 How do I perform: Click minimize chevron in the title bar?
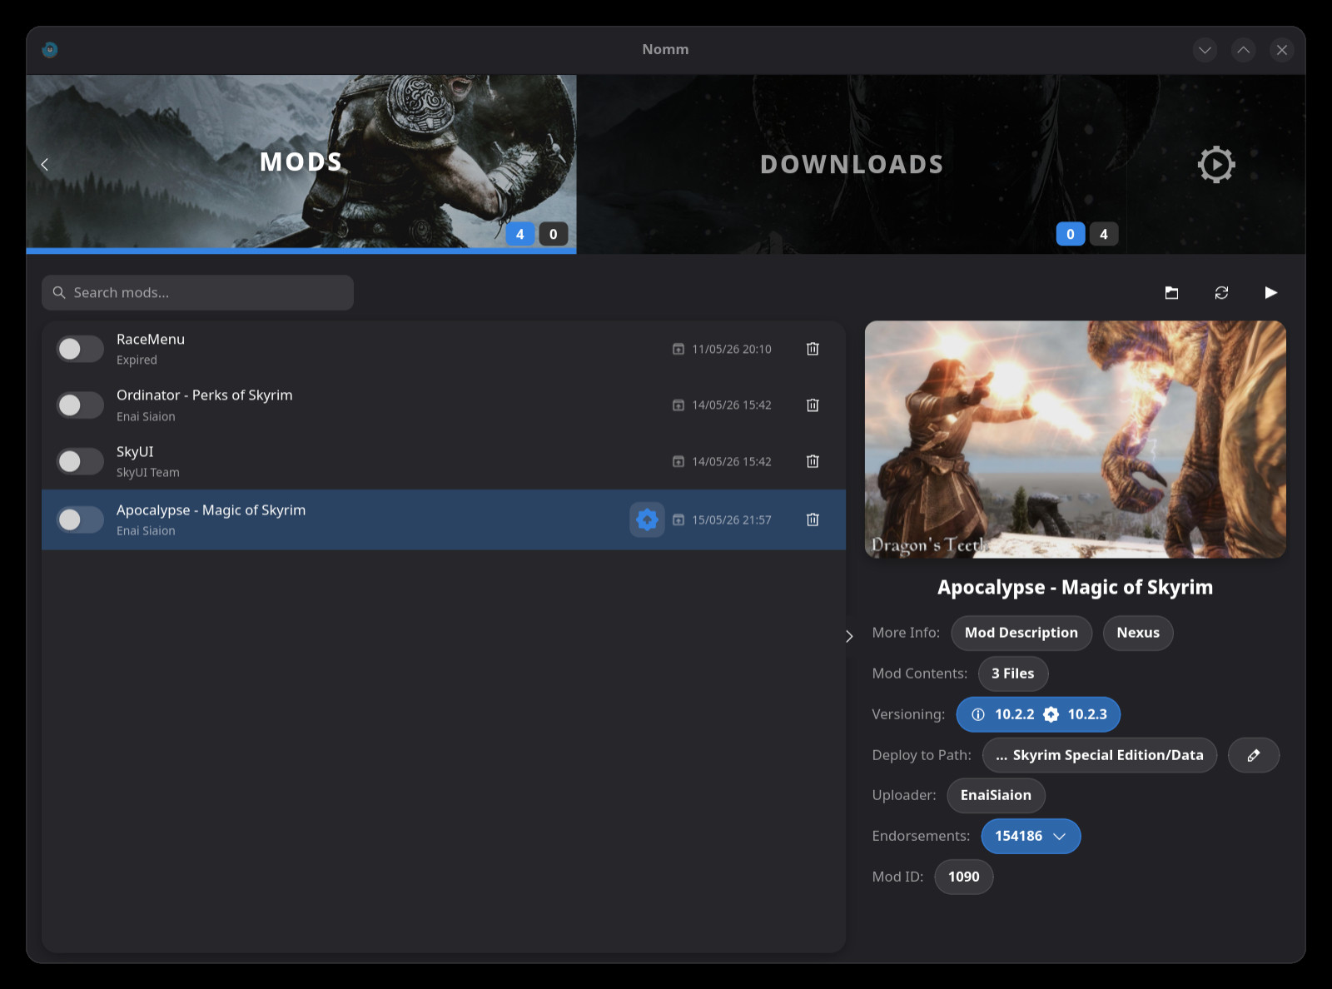[1205, 50]
